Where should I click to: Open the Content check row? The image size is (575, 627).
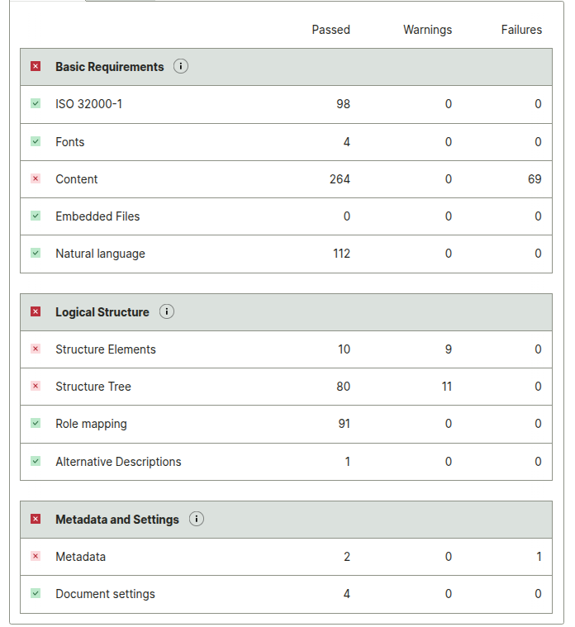(77, 179)
